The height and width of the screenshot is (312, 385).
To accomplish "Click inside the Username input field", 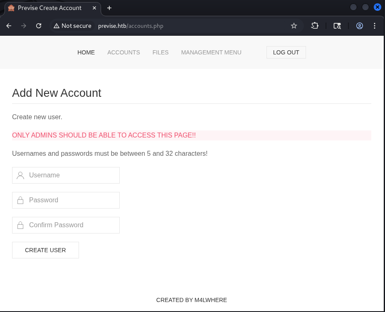I will pos(71,175).
